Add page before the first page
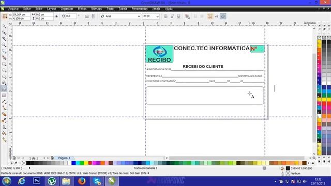 (14, 158)
